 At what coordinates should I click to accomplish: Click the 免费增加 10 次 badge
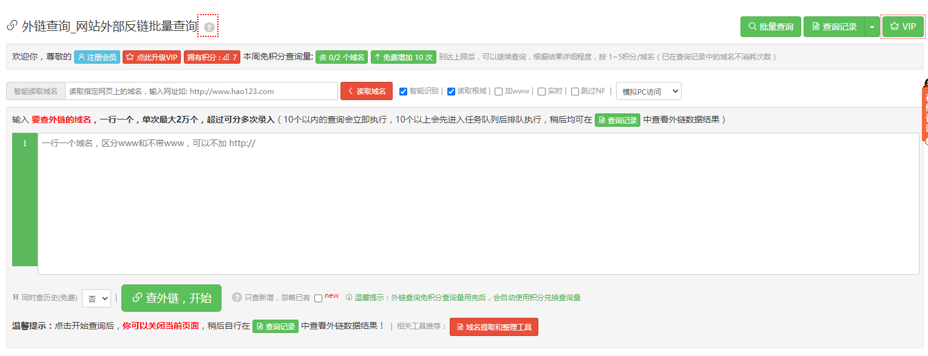403,57
